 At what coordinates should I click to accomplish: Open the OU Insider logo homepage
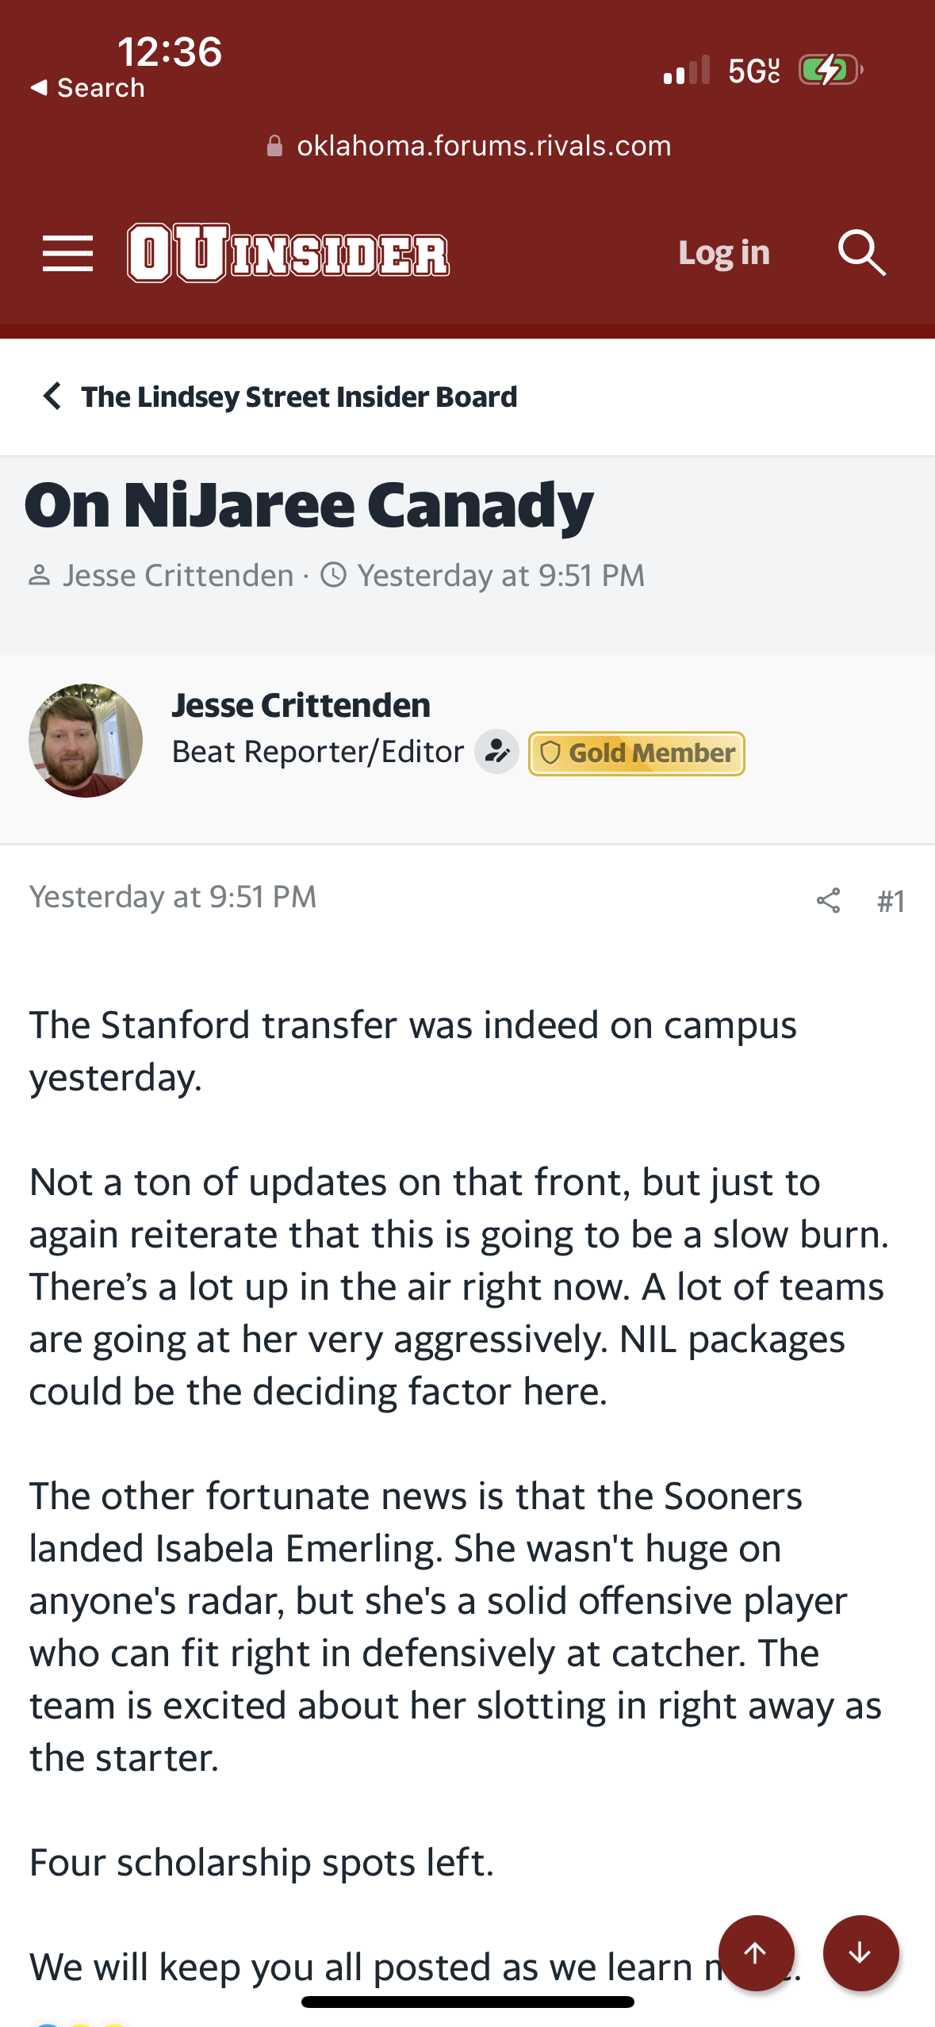(x=288, y=254)
